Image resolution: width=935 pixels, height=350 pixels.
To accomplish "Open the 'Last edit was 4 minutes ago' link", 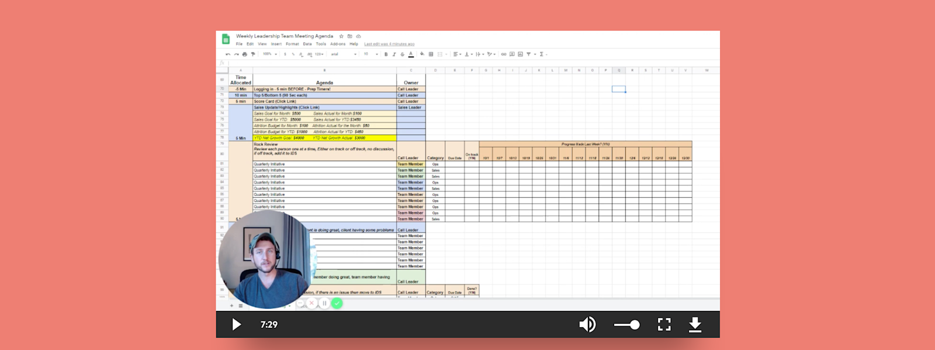I will [x=389, y=44].
